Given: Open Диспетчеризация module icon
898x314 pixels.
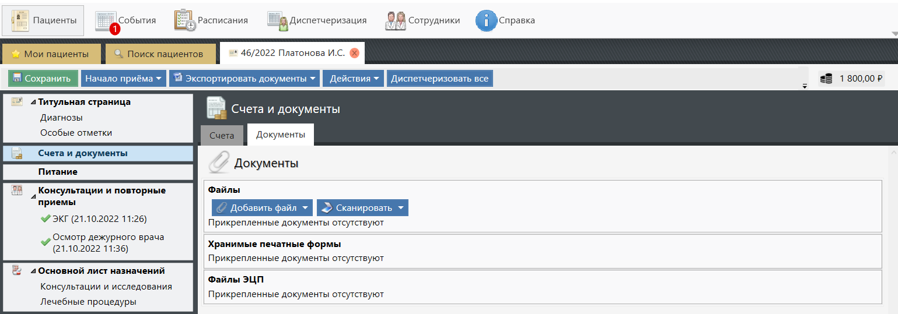Looking at the screenshot, I should (x=278, y=20).
